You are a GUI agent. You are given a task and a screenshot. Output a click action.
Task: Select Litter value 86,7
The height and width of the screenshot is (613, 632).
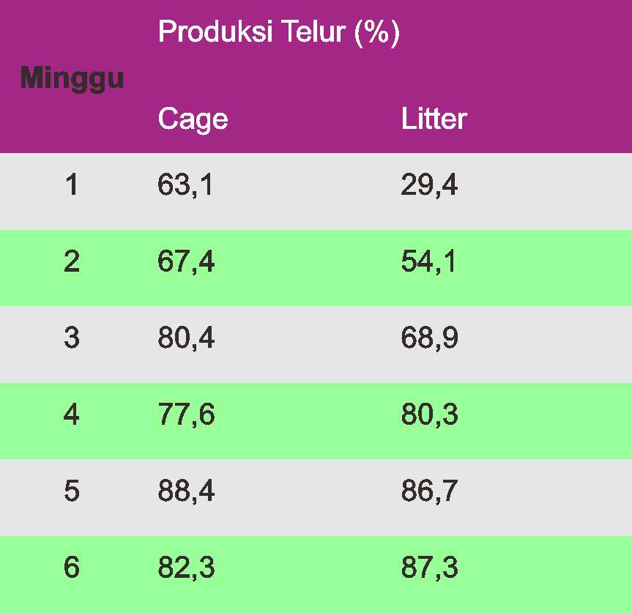click(429, 491)
